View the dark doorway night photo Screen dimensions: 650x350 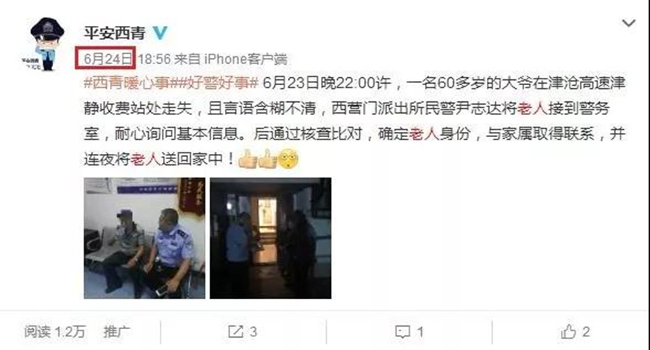[x=270, y=238]
